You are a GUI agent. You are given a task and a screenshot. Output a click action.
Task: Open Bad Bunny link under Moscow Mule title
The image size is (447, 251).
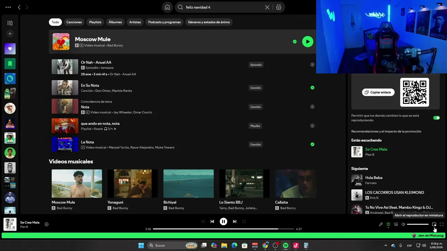tap(115, 45)
